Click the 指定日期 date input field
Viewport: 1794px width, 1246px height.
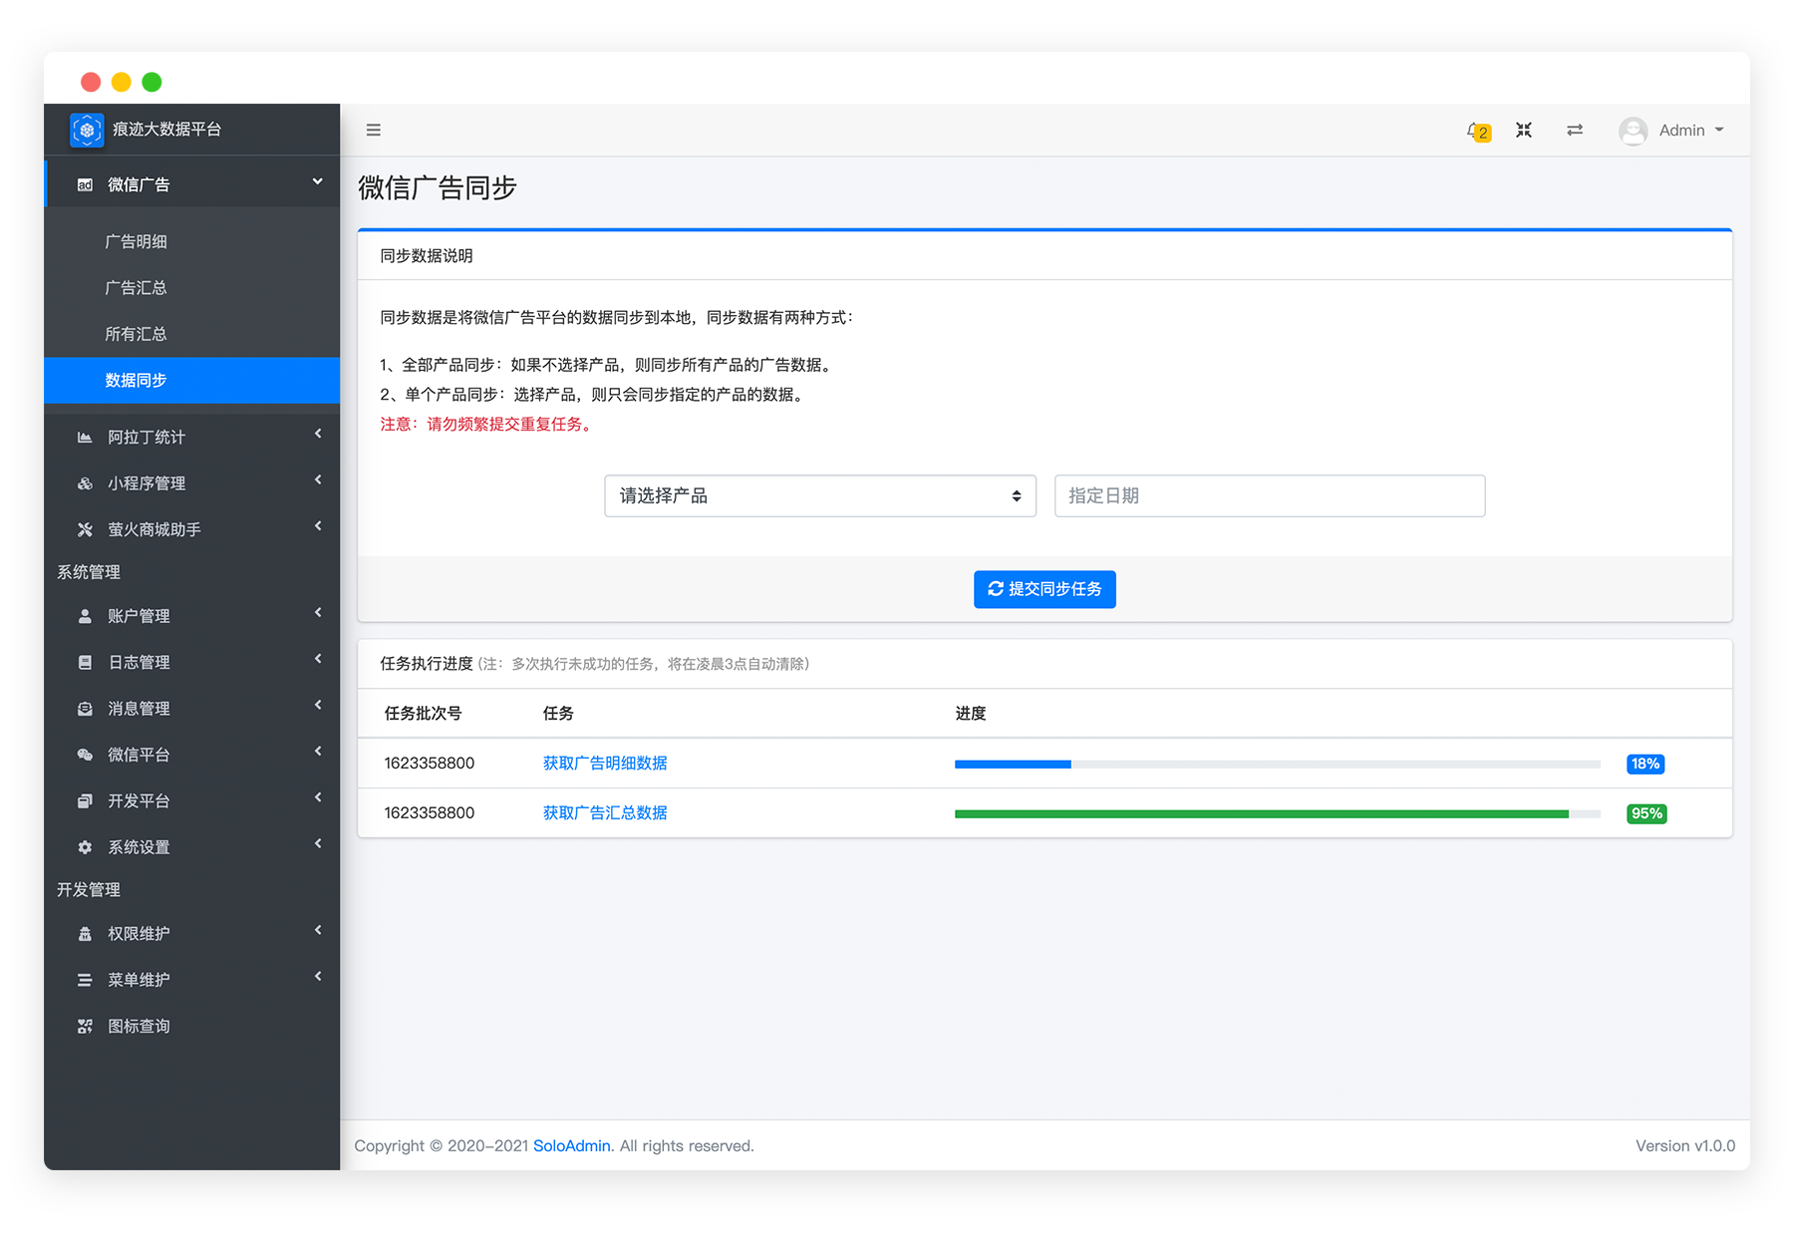[1269, 496]
